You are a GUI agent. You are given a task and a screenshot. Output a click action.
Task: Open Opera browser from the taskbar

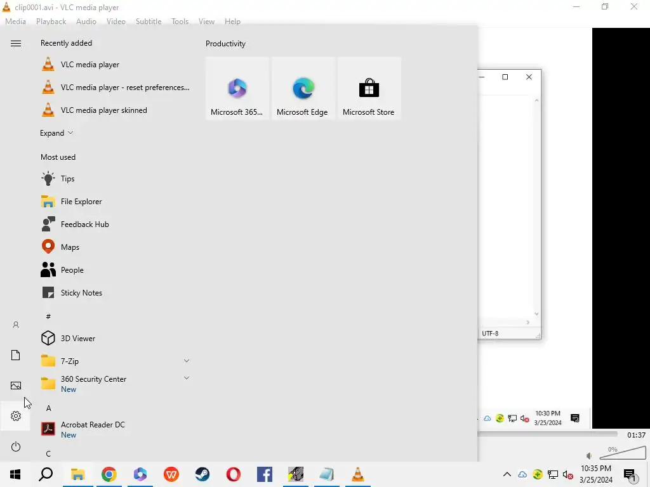click(x=234, y=474)
